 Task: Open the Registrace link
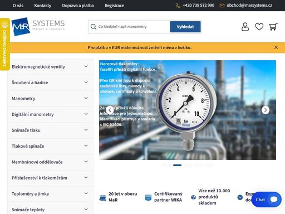pos(114,6)
